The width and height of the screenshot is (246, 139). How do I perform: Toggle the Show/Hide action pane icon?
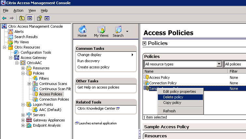coord(47,18)
